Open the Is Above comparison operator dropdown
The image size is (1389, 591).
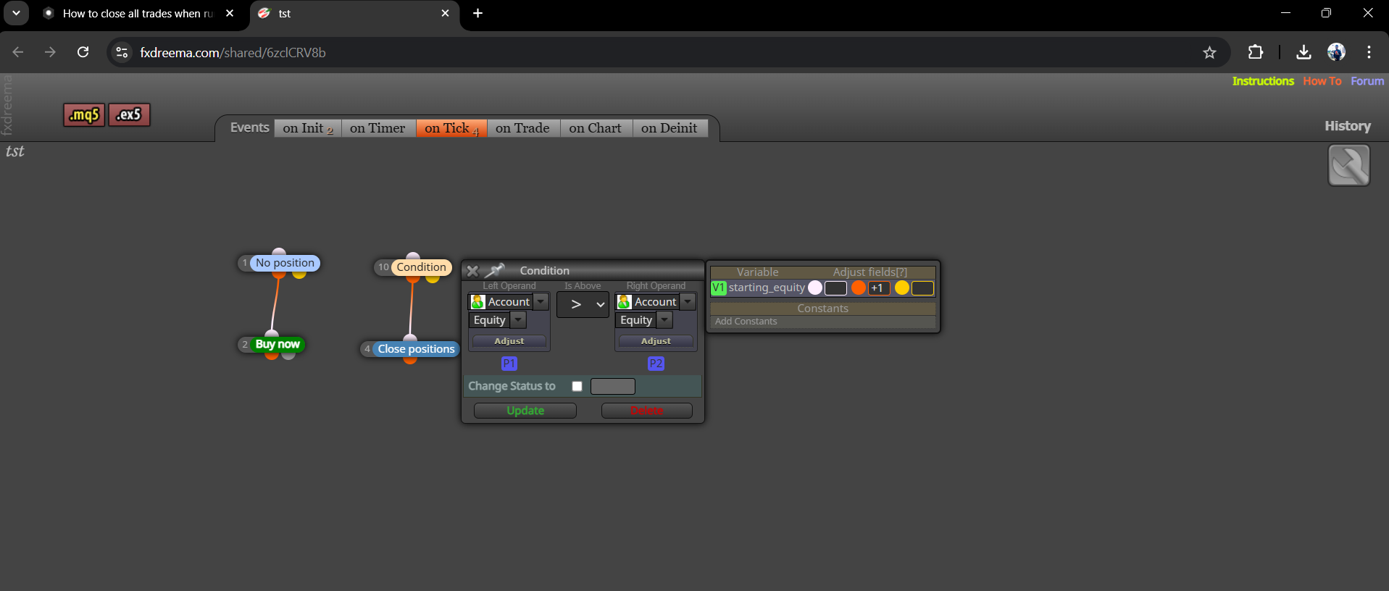click(583, 304)
